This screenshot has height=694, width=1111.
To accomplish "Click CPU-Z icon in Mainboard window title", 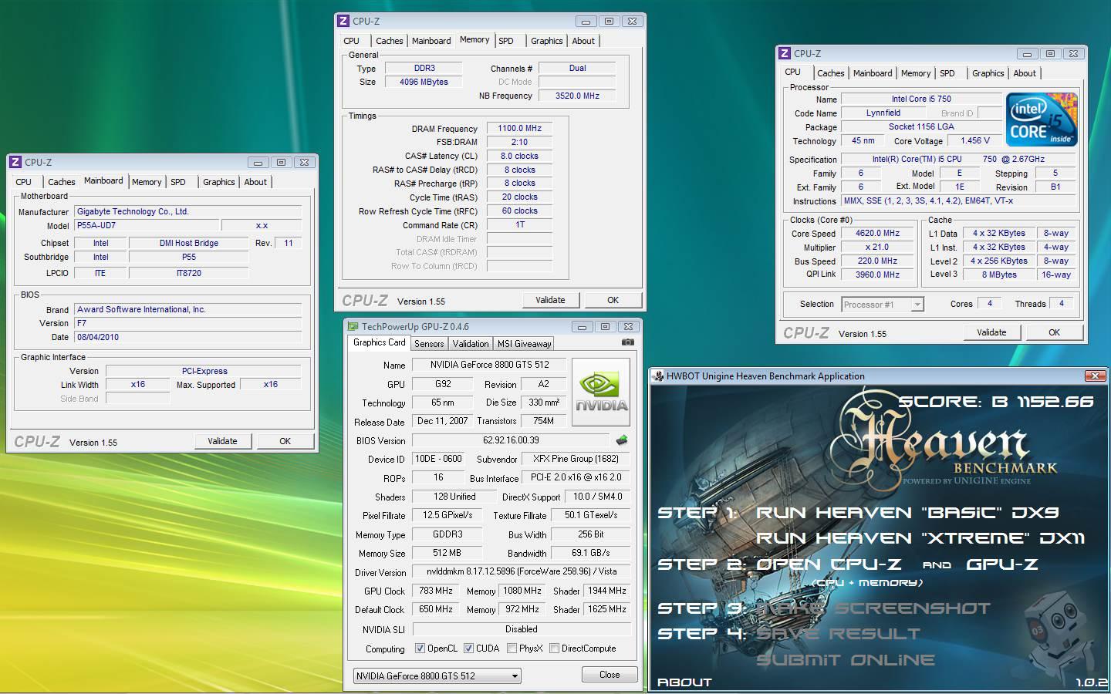I will (15, 162).
